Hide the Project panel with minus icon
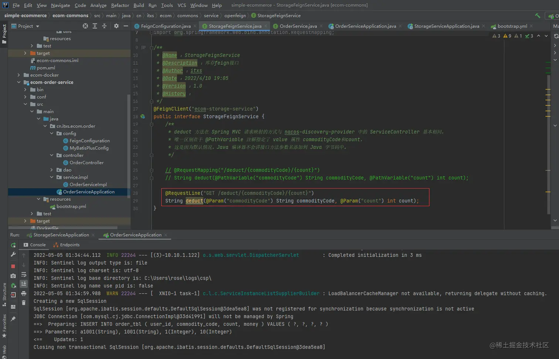This screenshot has width=559, height=359. pos(126,26)
